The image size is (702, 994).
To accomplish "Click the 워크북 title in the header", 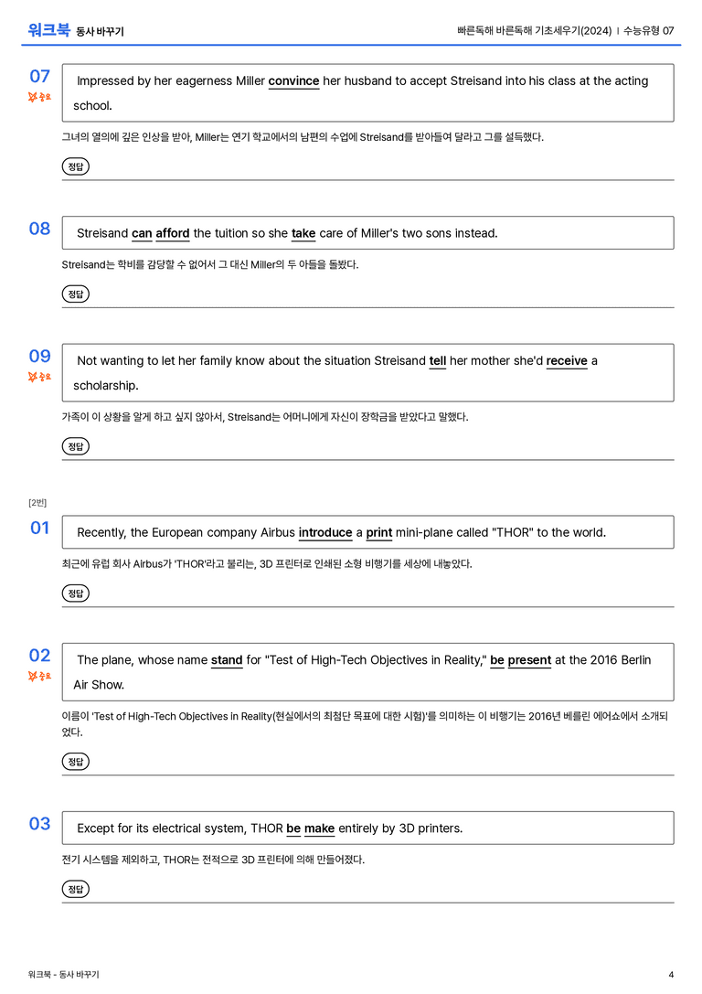I will click(x=48, y=30).
